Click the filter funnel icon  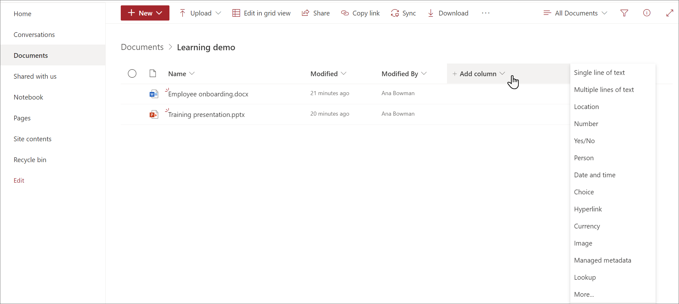tap(624, 13)
